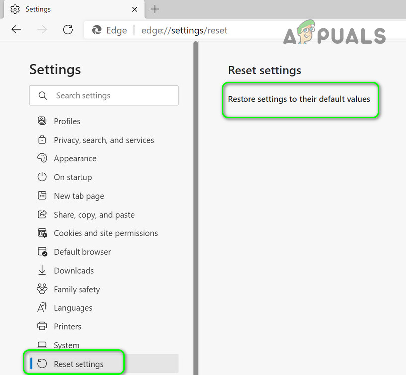Viewport: 406px width, 375px height.
Task: Open a new tab with plus button
Action: [x=155, y=9]
